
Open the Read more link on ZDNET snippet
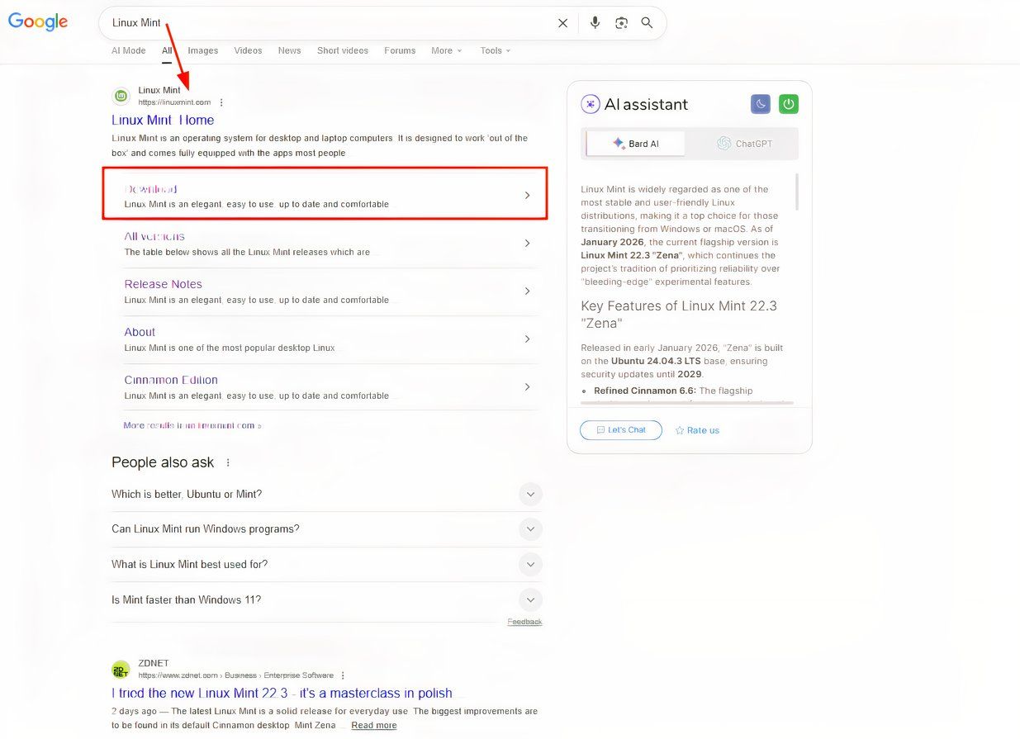373,725
